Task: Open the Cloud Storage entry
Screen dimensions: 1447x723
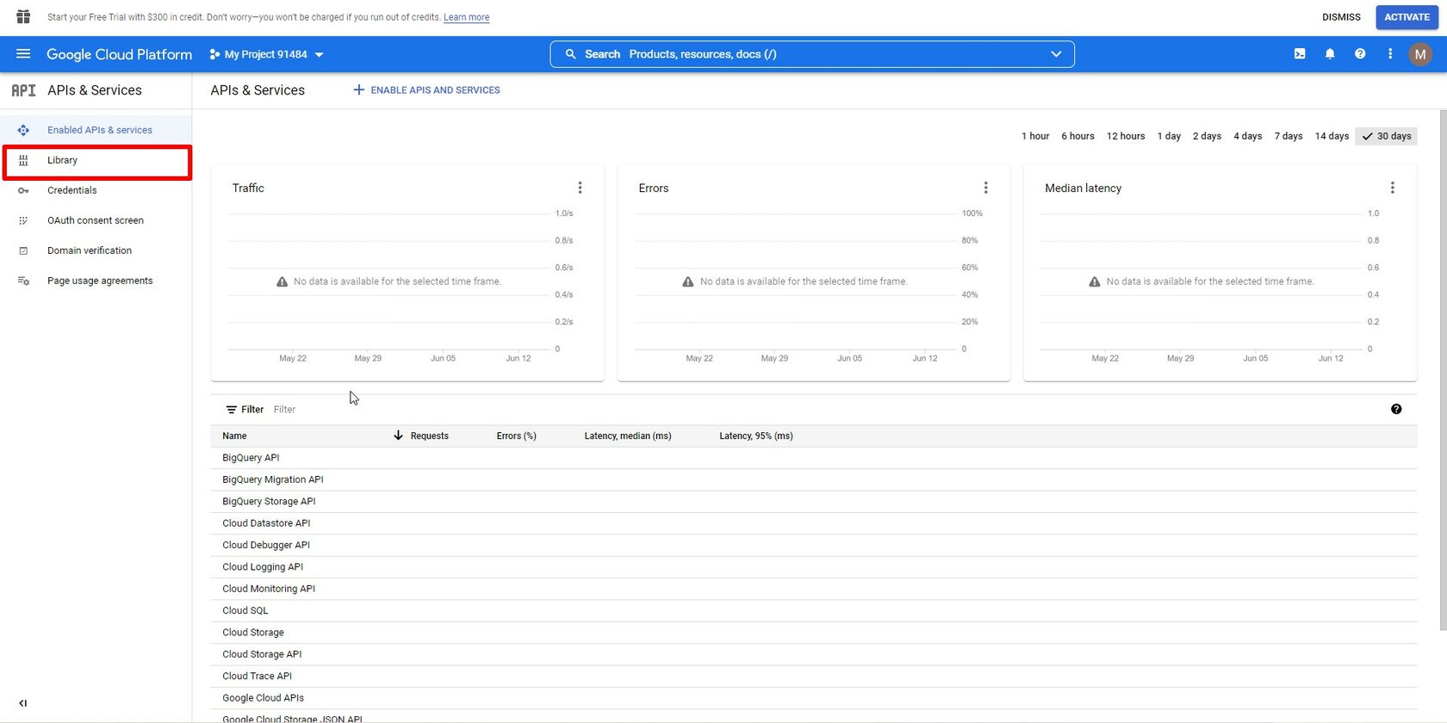Action: click(x=253, y=633)
